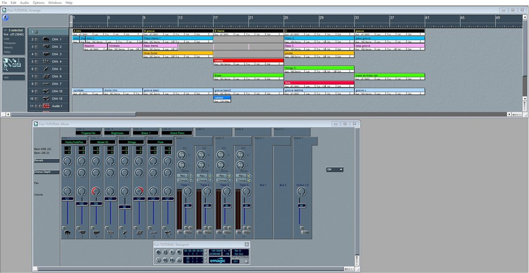Image resolution: width=529 pixels, height=273 pixels.
Task: Select the magnifying glass zoom tool
Action: coord(5,69)
